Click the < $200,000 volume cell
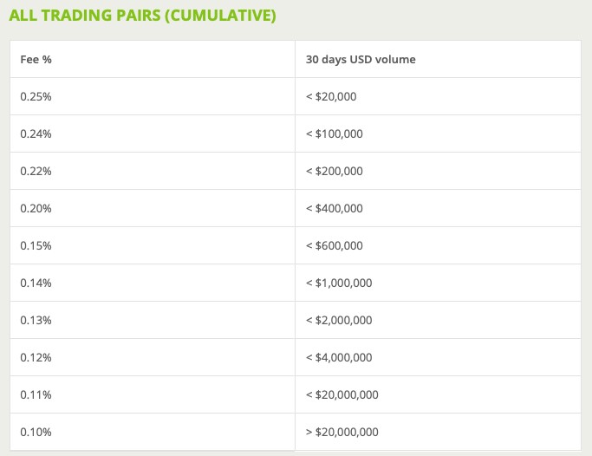This screenshot has height=456, width=592. (x=438, y=171)
